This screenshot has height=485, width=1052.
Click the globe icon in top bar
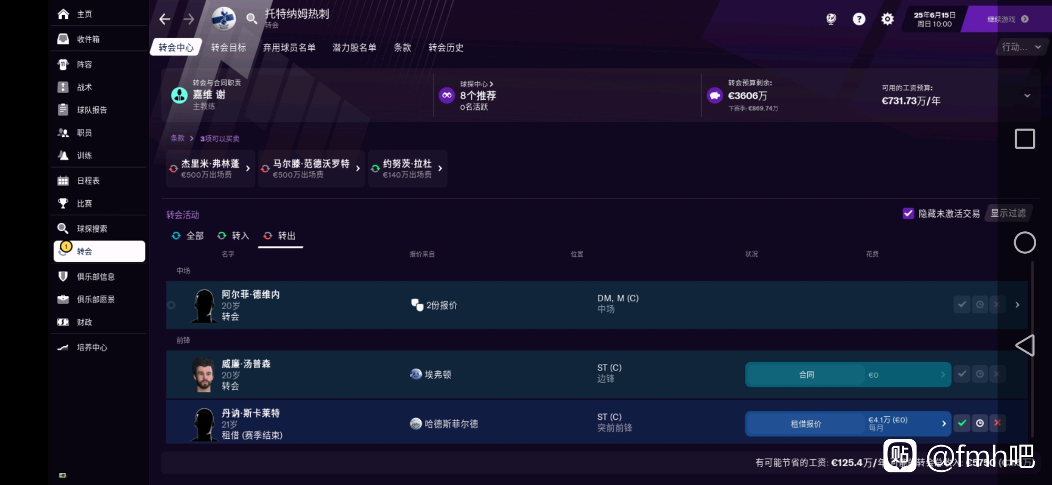831,19
